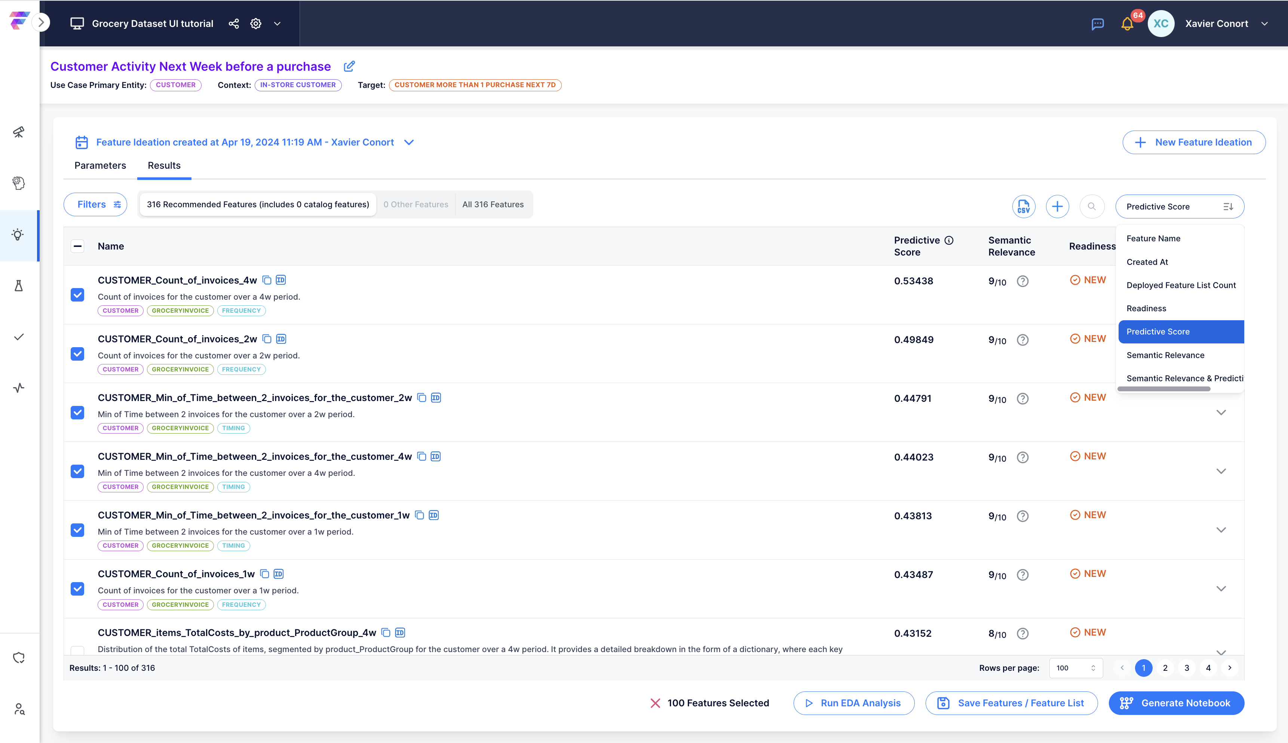Uncheck CUSTOMER_Count_of_invoices_2w row checkbox
This screenshot has width=1288, height=743.
click(77, 354)
